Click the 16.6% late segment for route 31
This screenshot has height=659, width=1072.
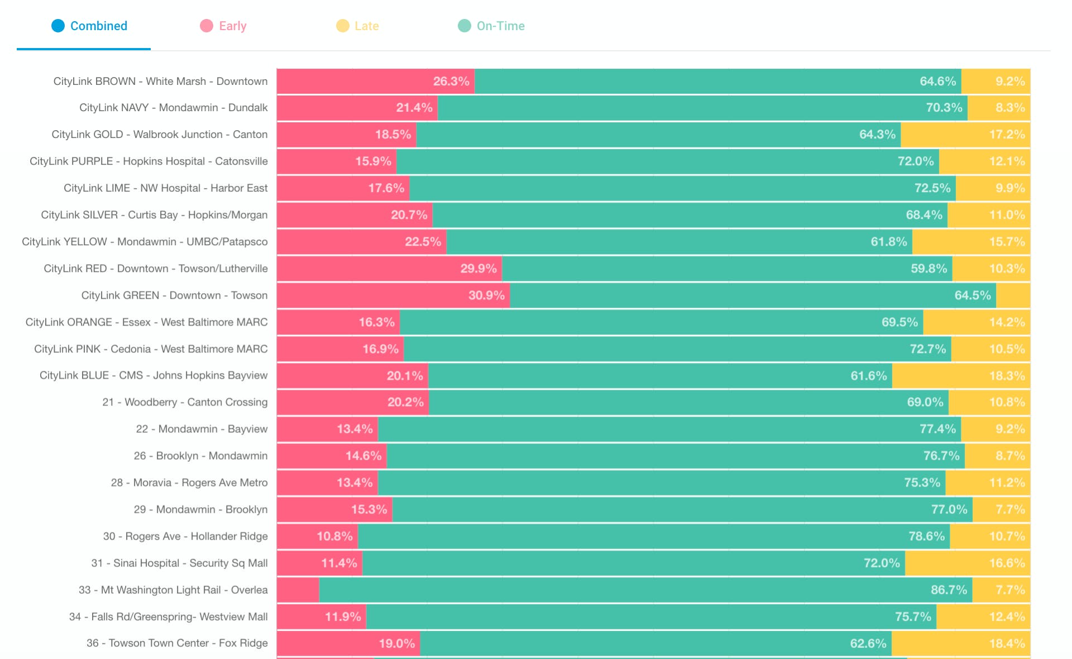pos(968,563)
